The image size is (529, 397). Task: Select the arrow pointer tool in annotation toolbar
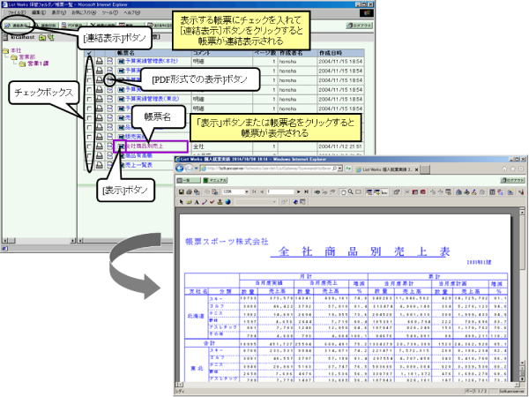(x=181, y=202)
